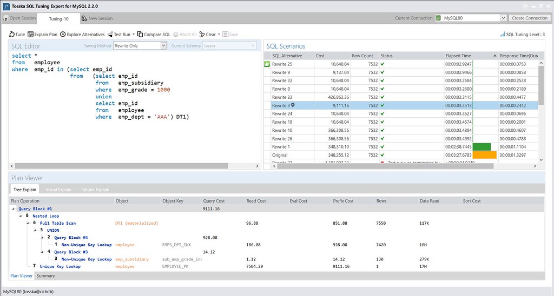The image size is (554, 296).
Task: Click status checkmark for Rewrite 8
Action: (382, 89)
